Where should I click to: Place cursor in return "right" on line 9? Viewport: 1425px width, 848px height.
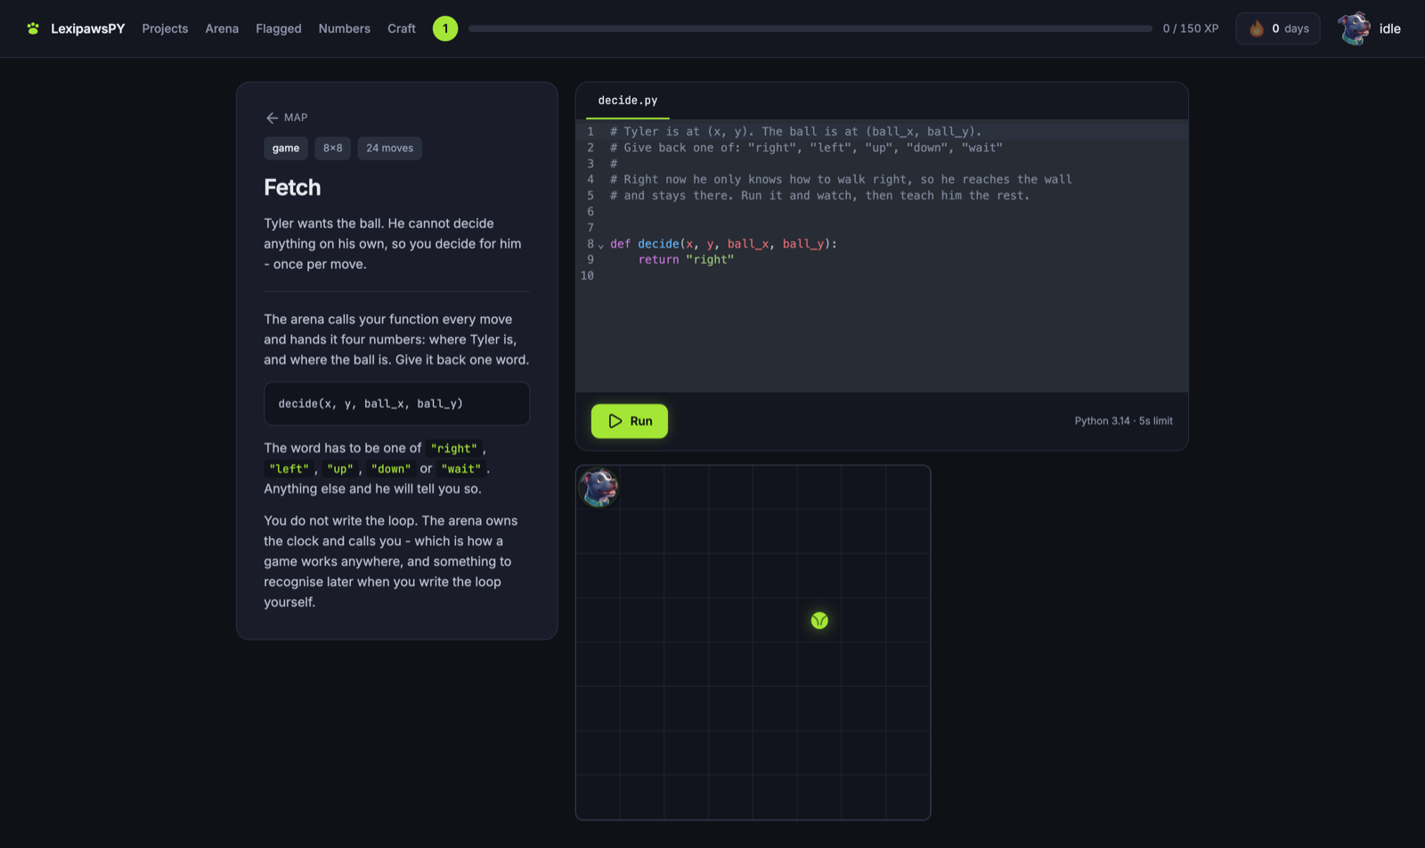click(x=686, y=259)
